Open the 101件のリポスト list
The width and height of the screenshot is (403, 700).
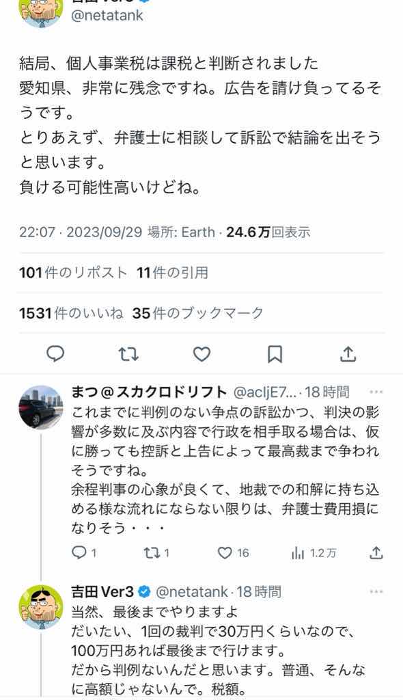pos(73,272)
